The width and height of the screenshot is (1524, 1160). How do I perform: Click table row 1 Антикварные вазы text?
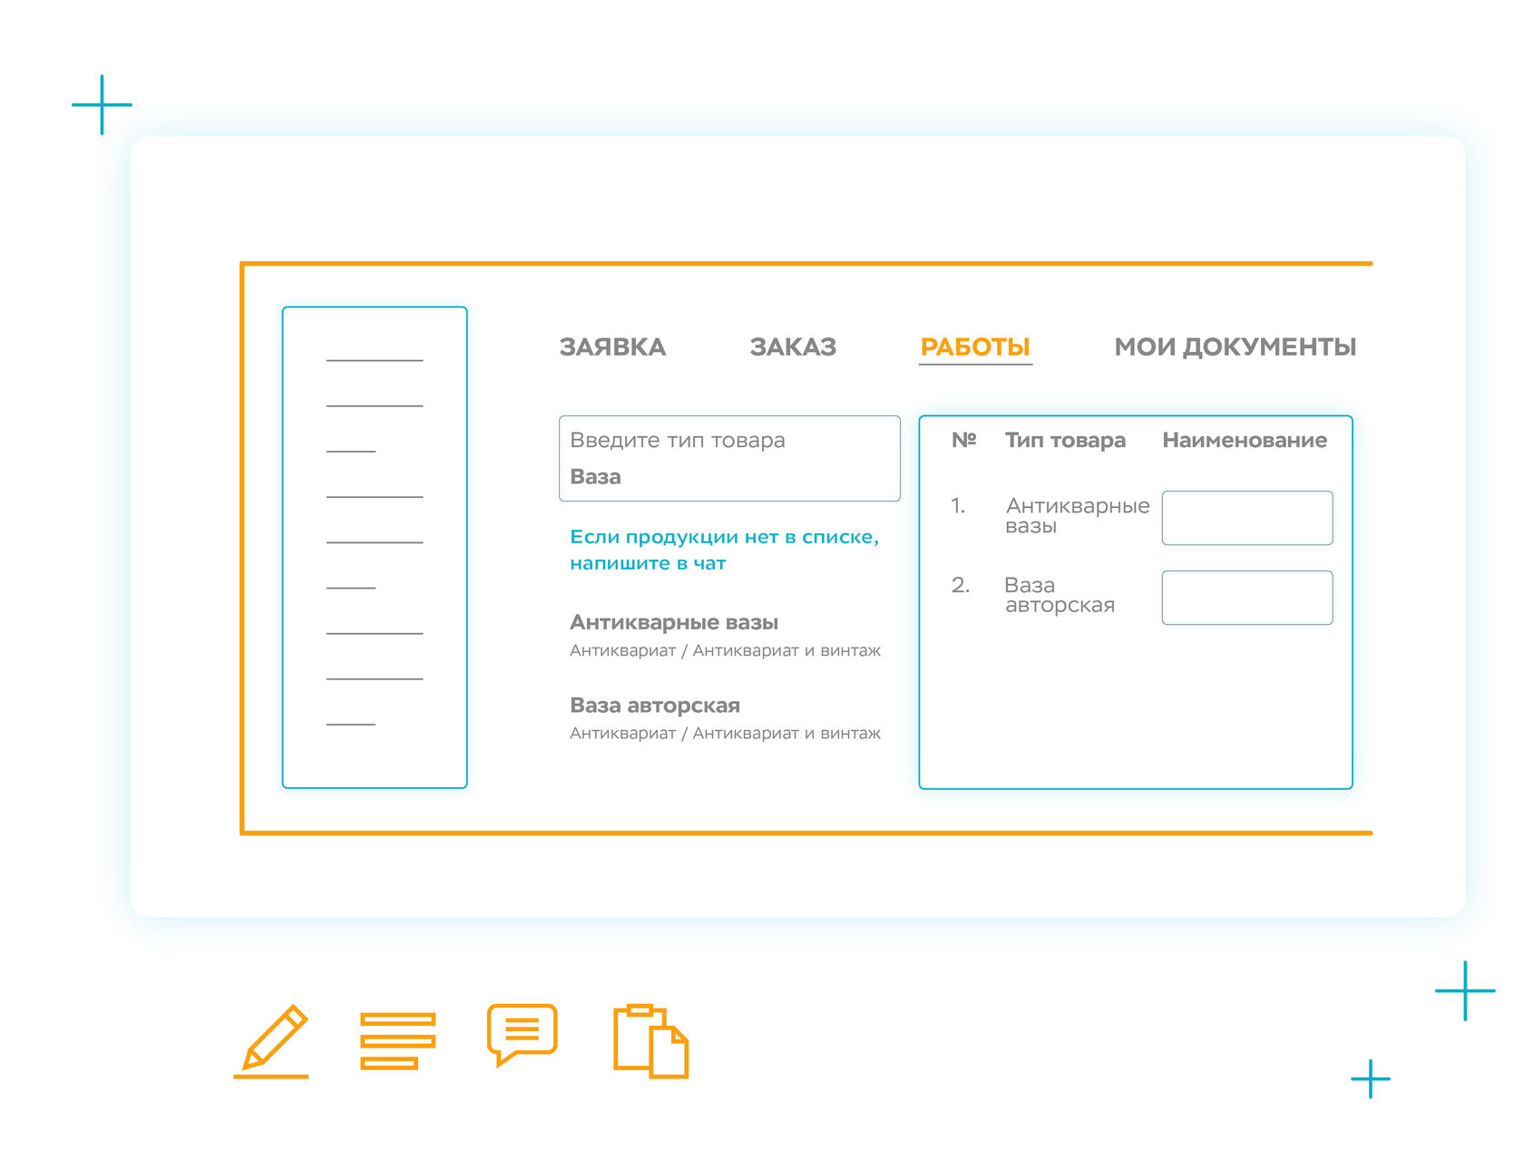pyautogui.click(x=1078, y=516)
